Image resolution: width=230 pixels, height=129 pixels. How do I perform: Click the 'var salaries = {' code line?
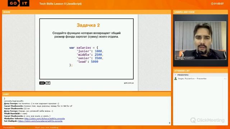(84, 48)
